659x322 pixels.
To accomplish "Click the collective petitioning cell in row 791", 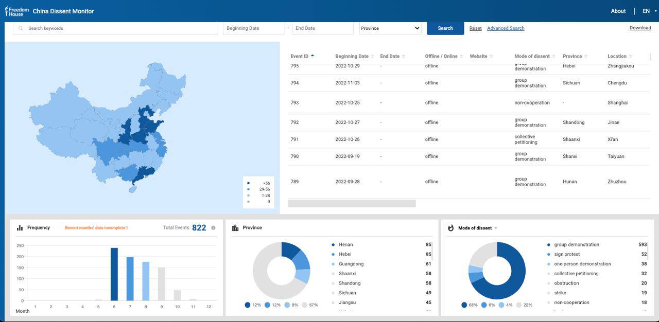I will pos(526,139).
